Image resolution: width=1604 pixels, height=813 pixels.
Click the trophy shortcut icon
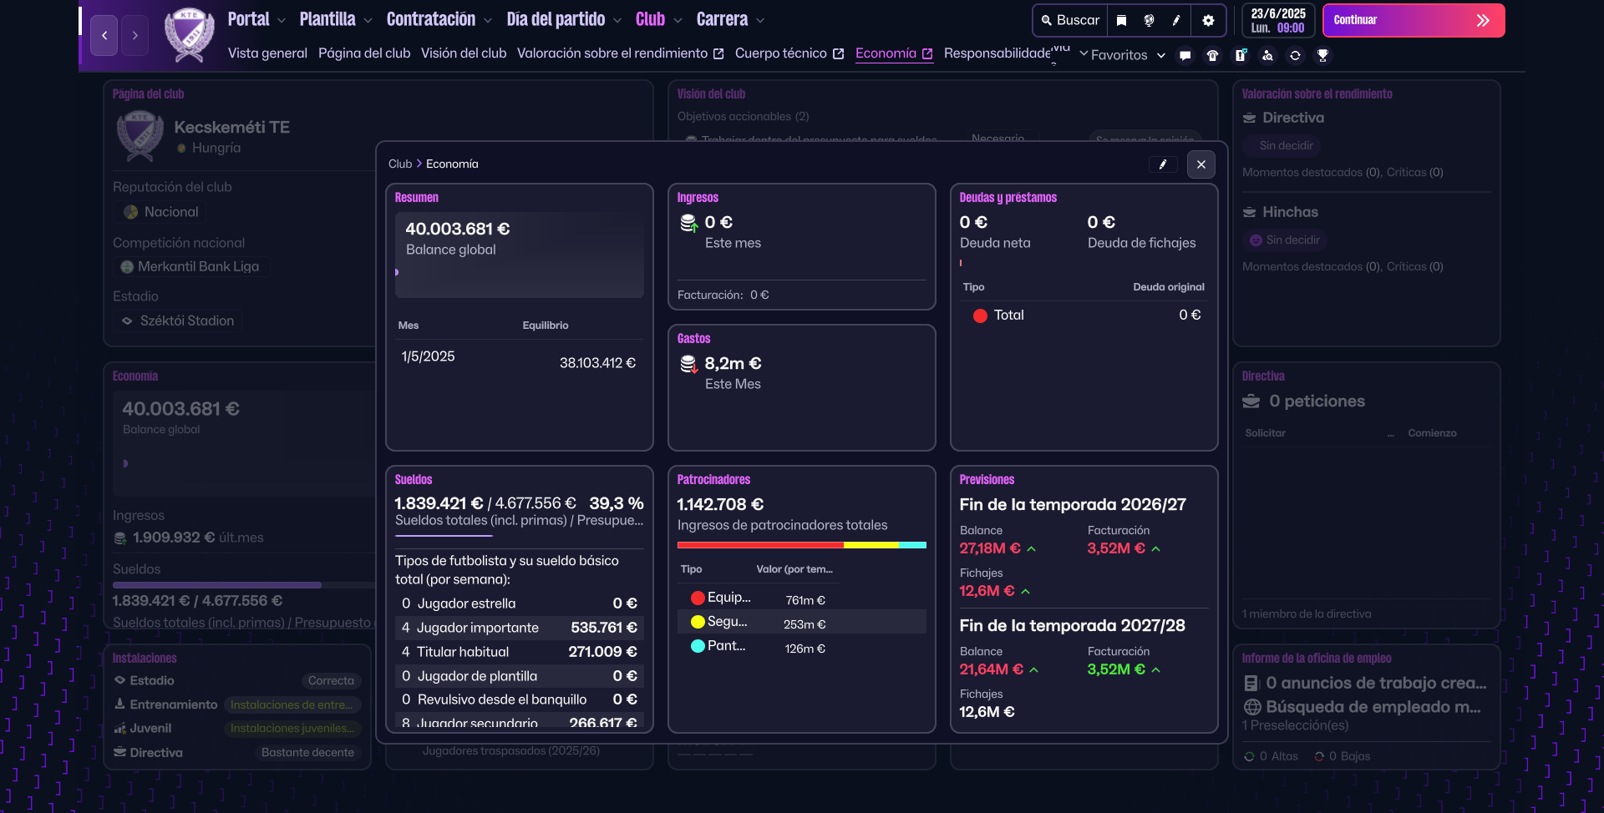1322,56
